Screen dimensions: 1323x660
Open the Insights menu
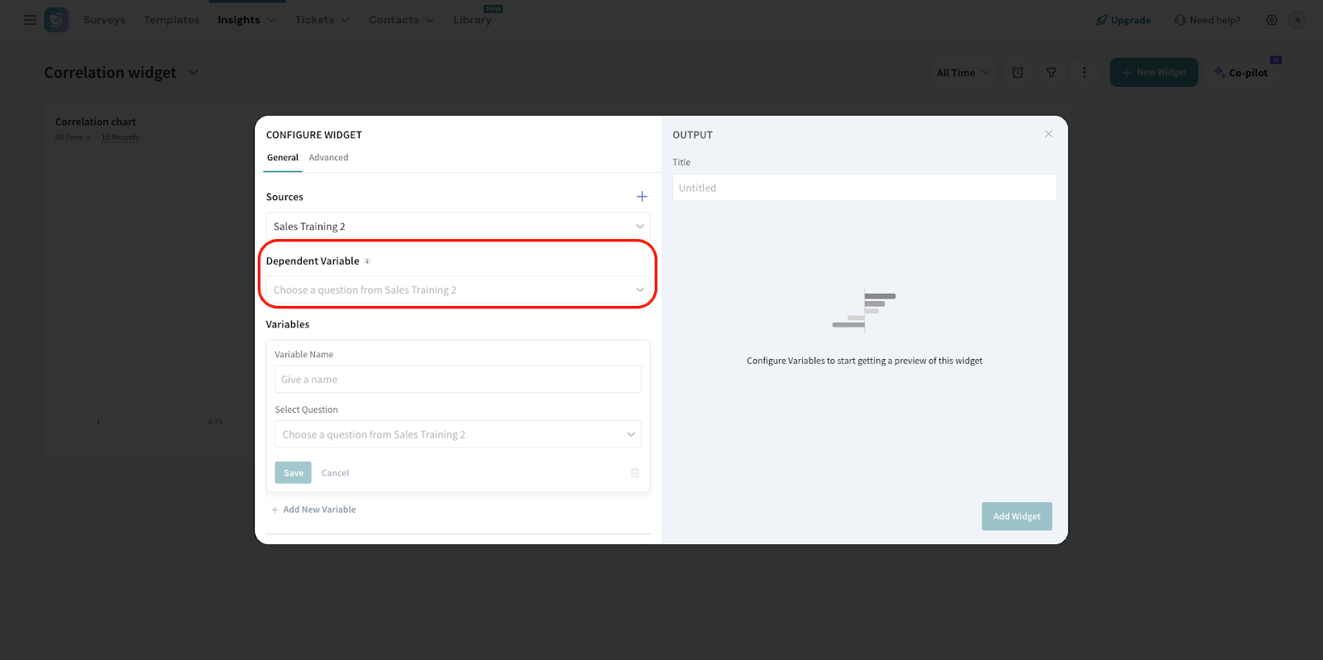pyautogui.click(x=246, y=20)
